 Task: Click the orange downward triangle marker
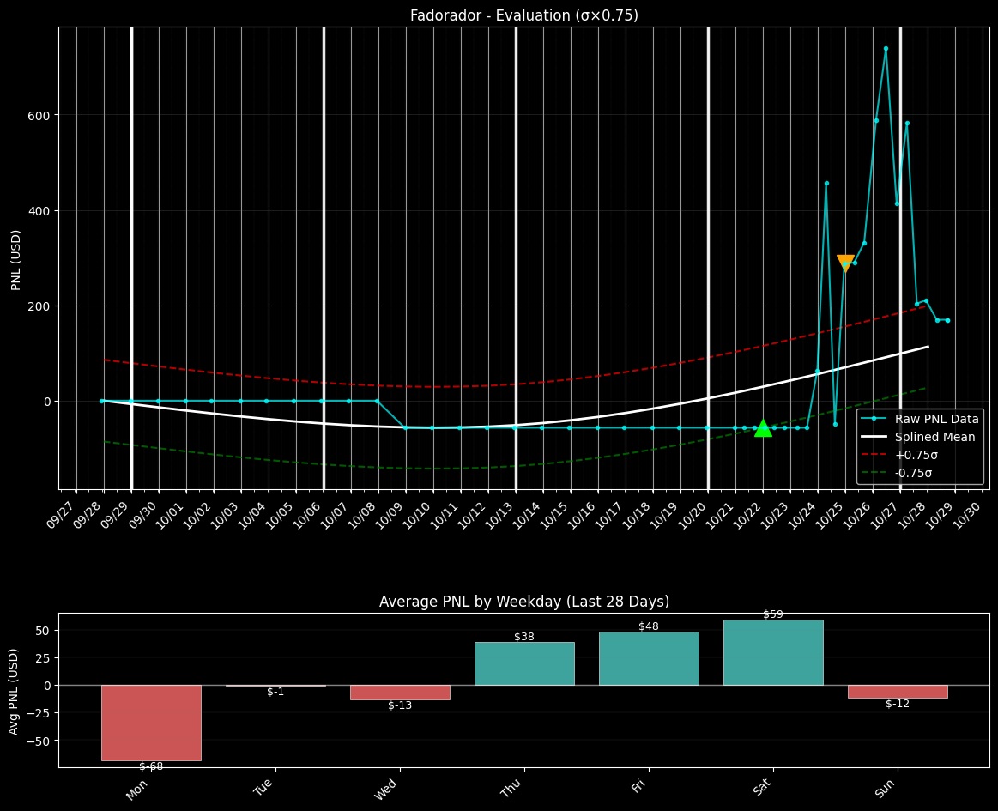(x=845, y=263)
